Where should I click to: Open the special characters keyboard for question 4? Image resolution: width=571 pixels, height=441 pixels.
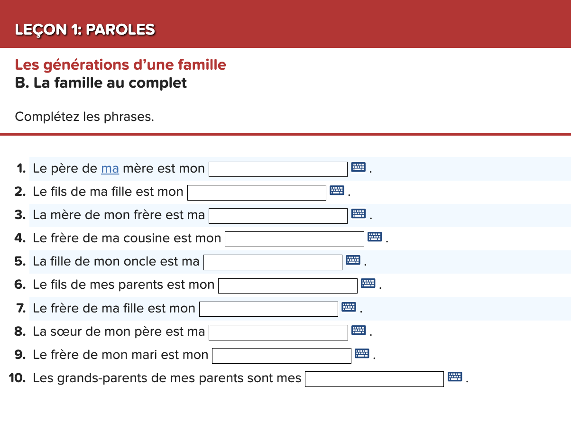click(x=375, y=237)
